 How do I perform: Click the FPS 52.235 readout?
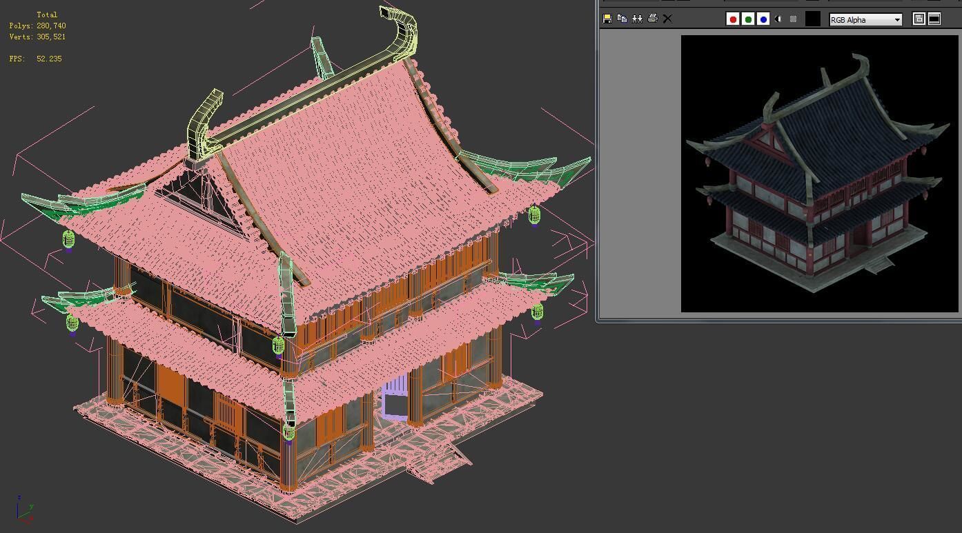pyautogui.click(x=36, y=59)
